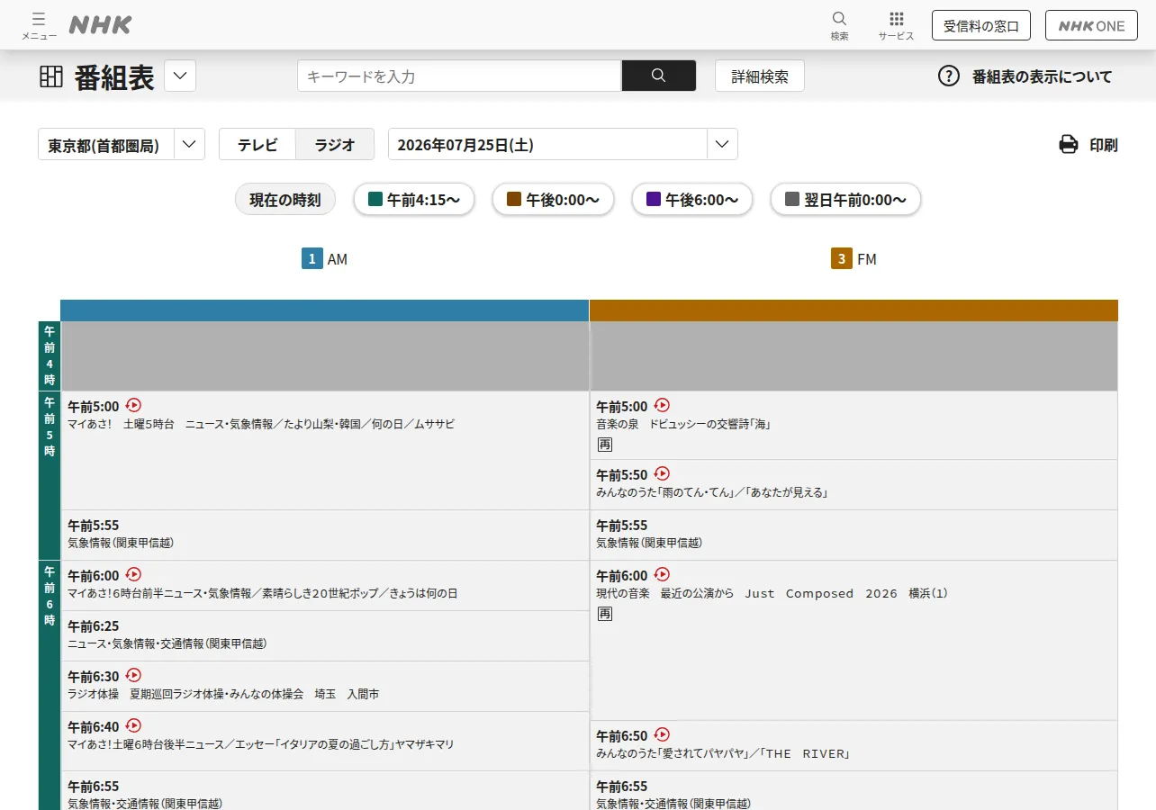This screenshot has width=1156, height=810.
Task: Open みんなのうた「愛されてパヤパヤ」 title
Action: [723, 753]
